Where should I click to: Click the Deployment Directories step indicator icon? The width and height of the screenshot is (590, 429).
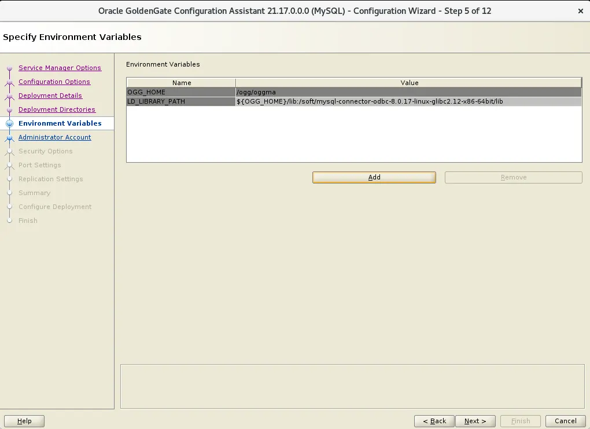pos(9,109)
